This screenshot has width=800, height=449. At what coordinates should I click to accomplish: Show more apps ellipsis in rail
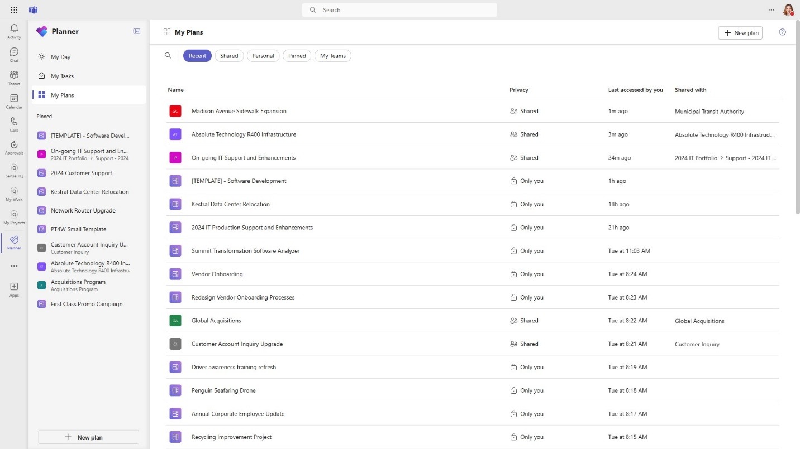14,266
